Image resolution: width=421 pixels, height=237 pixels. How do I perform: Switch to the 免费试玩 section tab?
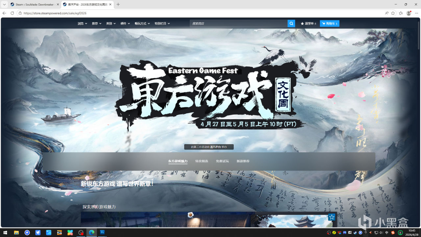tap(222, 161)
